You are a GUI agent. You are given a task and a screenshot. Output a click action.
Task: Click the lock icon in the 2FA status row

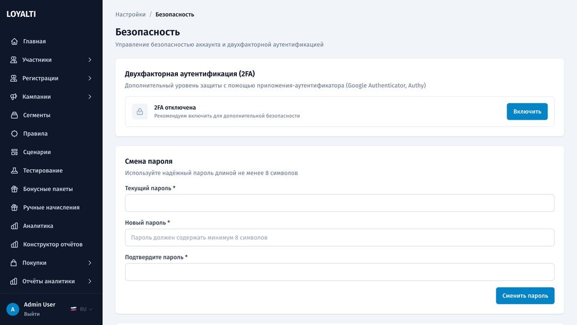coord(140,112)
